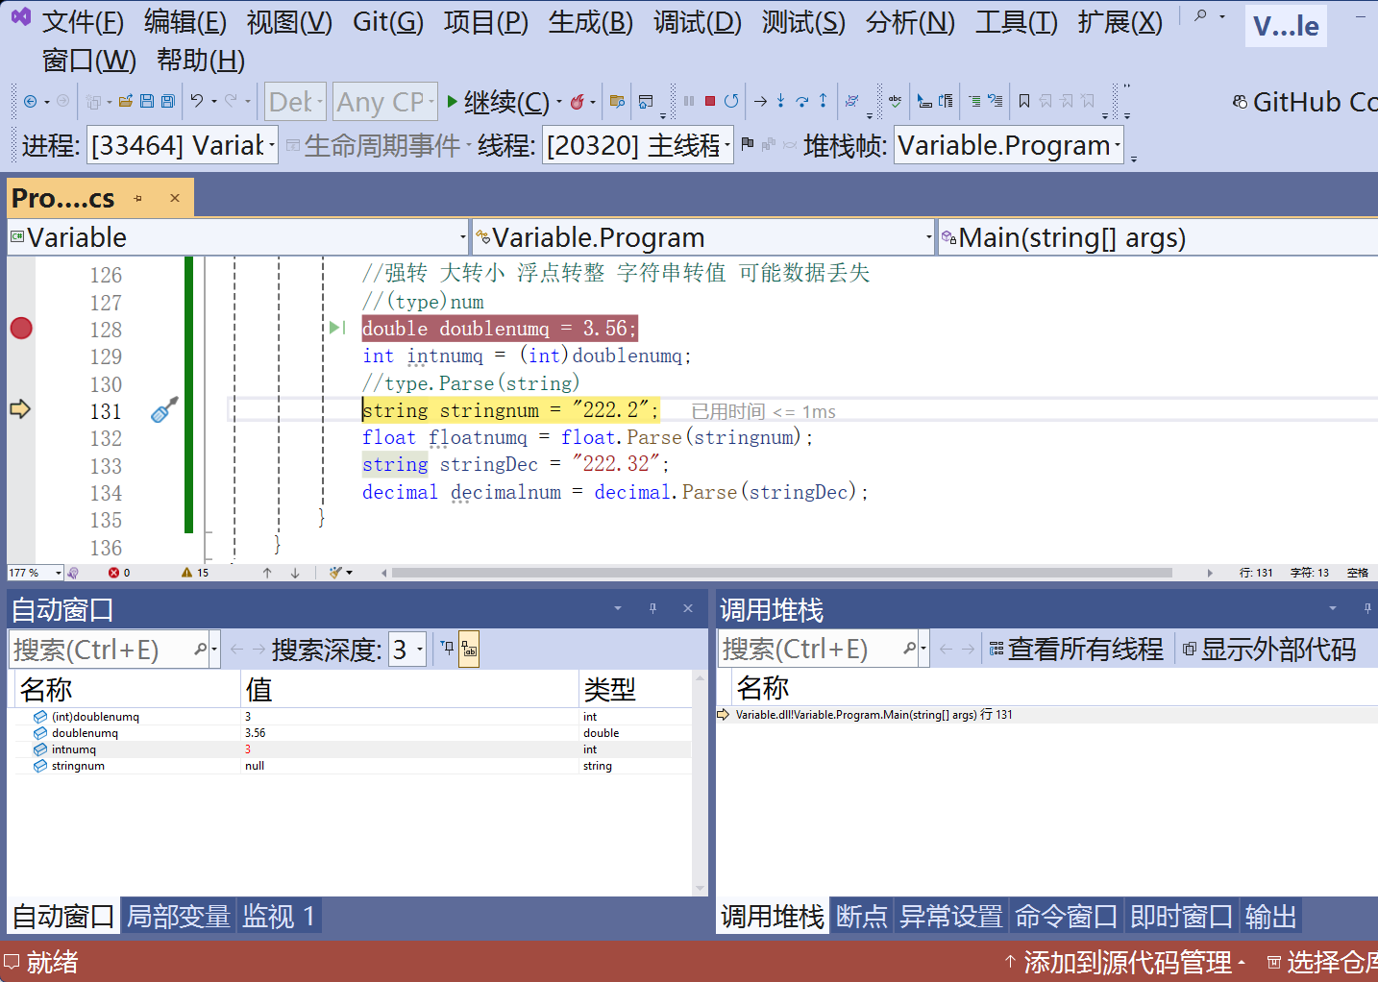Pin the Call Stack window
The width and height of the screenshot is (1378, 982).
tap(1366, 608)
